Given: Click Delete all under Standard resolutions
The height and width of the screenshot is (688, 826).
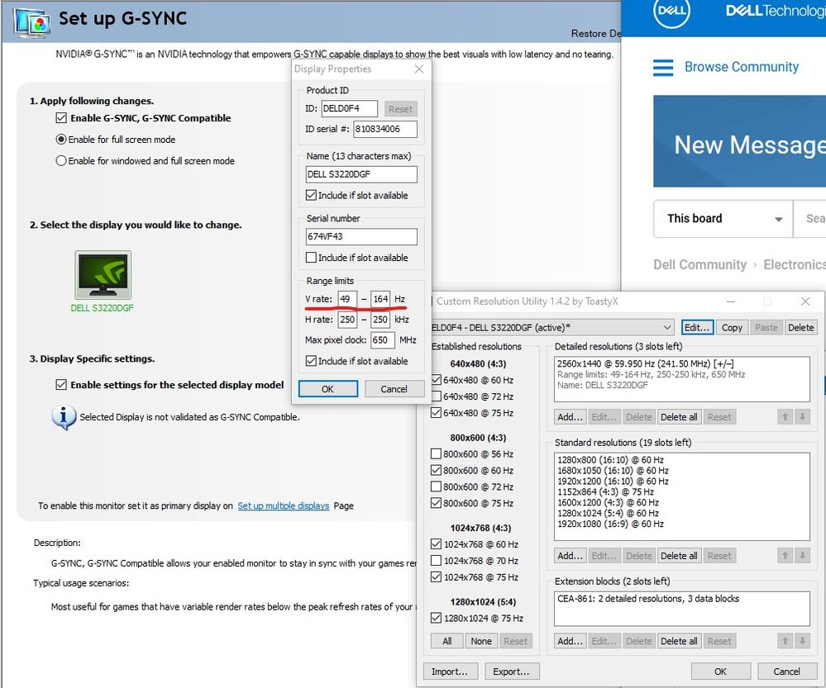Looking at the screenshot, I should pyautogui.click(x=679, y=555).
